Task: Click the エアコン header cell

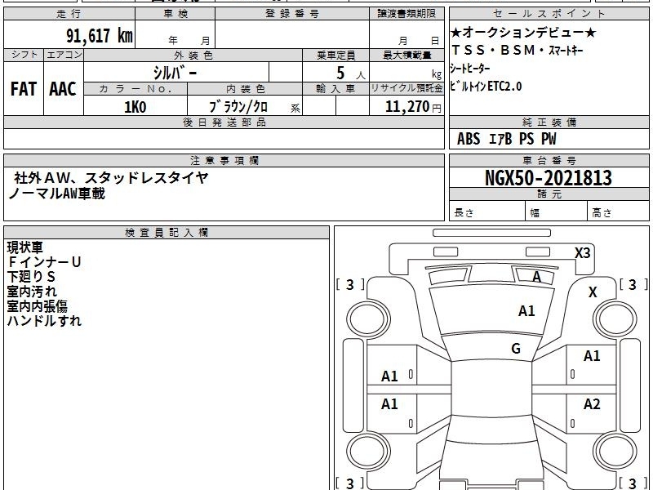Action: click(64, 55)
